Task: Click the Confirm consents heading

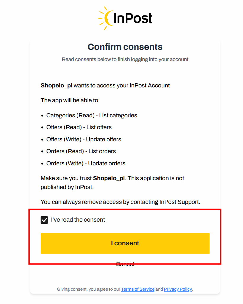Action: [x=125, y=47]
